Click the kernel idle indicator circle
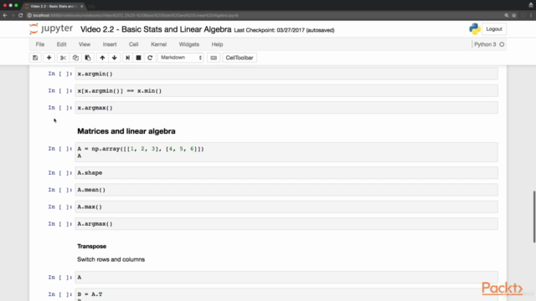This screenshot has height=301, width=536. [x=502, y=44]
